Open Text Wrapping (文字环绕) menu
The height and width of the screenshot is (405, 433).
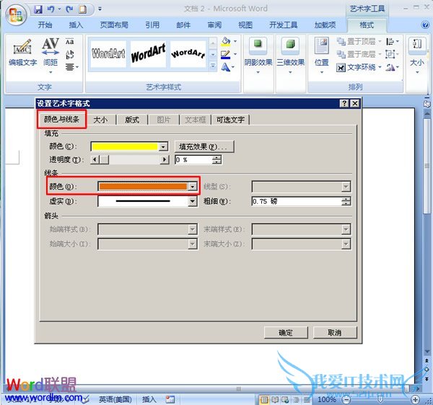359,67
